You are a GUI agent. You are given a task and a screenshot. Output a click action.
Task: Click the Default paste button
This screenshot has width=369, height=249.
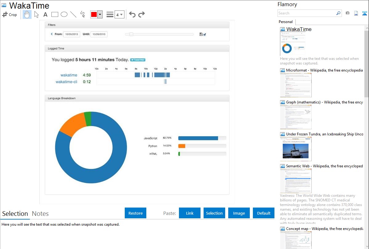click(x=264, y=213)
